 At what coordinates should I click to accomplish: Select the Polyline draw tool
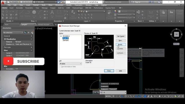tap(27, 12)
